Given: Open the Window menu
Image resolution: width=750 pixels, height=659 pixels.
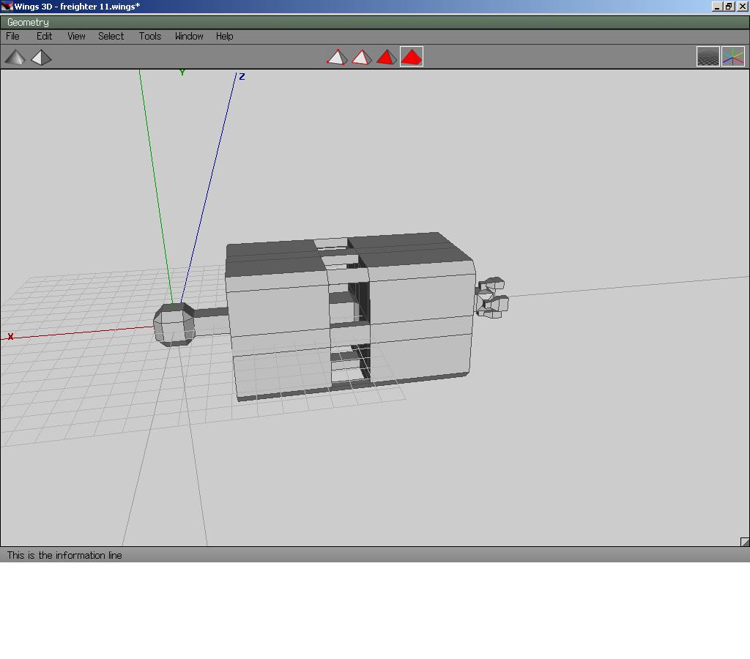Looking at the screenshot, I should click(189, 36).
